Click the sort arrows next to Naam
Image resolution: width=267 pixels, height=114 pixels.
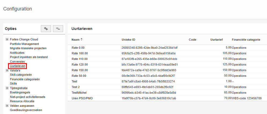click(x=82, y=40)
